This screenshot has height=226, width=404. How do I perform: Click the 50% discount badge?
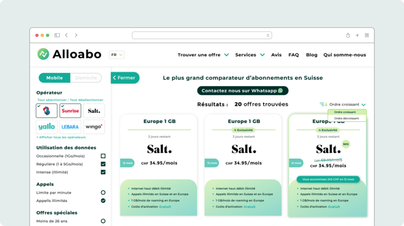(346, 144)
